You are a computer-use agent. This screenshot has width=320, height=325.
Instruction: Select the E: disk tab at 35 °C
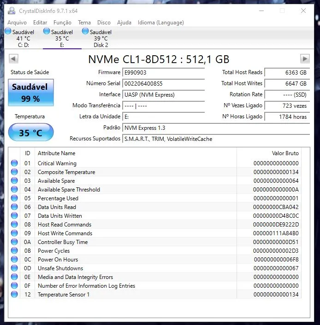point(62,38)
